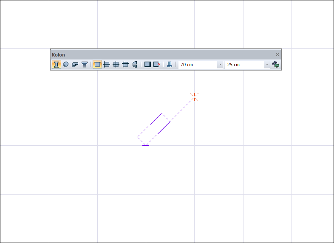Open the 70 cm dimension dropdown

pyautogui.click(x=220, y=65)
